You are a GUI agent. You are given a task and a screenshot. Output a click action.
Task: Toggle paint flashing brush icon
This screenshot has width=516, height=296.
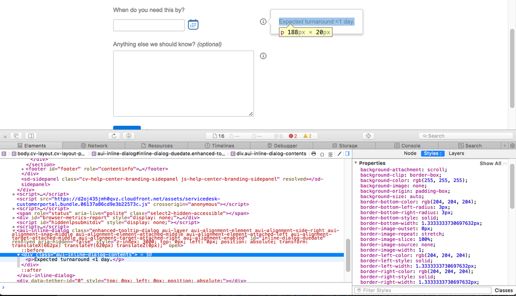click(x=339, y=154)
